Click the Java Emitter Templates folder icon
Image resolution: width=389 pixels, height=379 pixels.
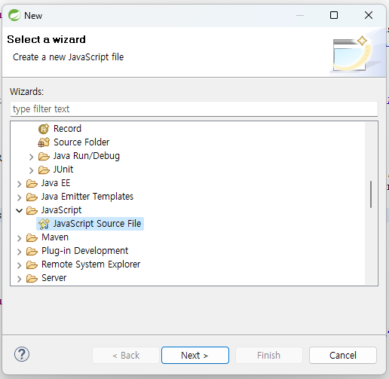pyautogui.click(x=32, y=197)
